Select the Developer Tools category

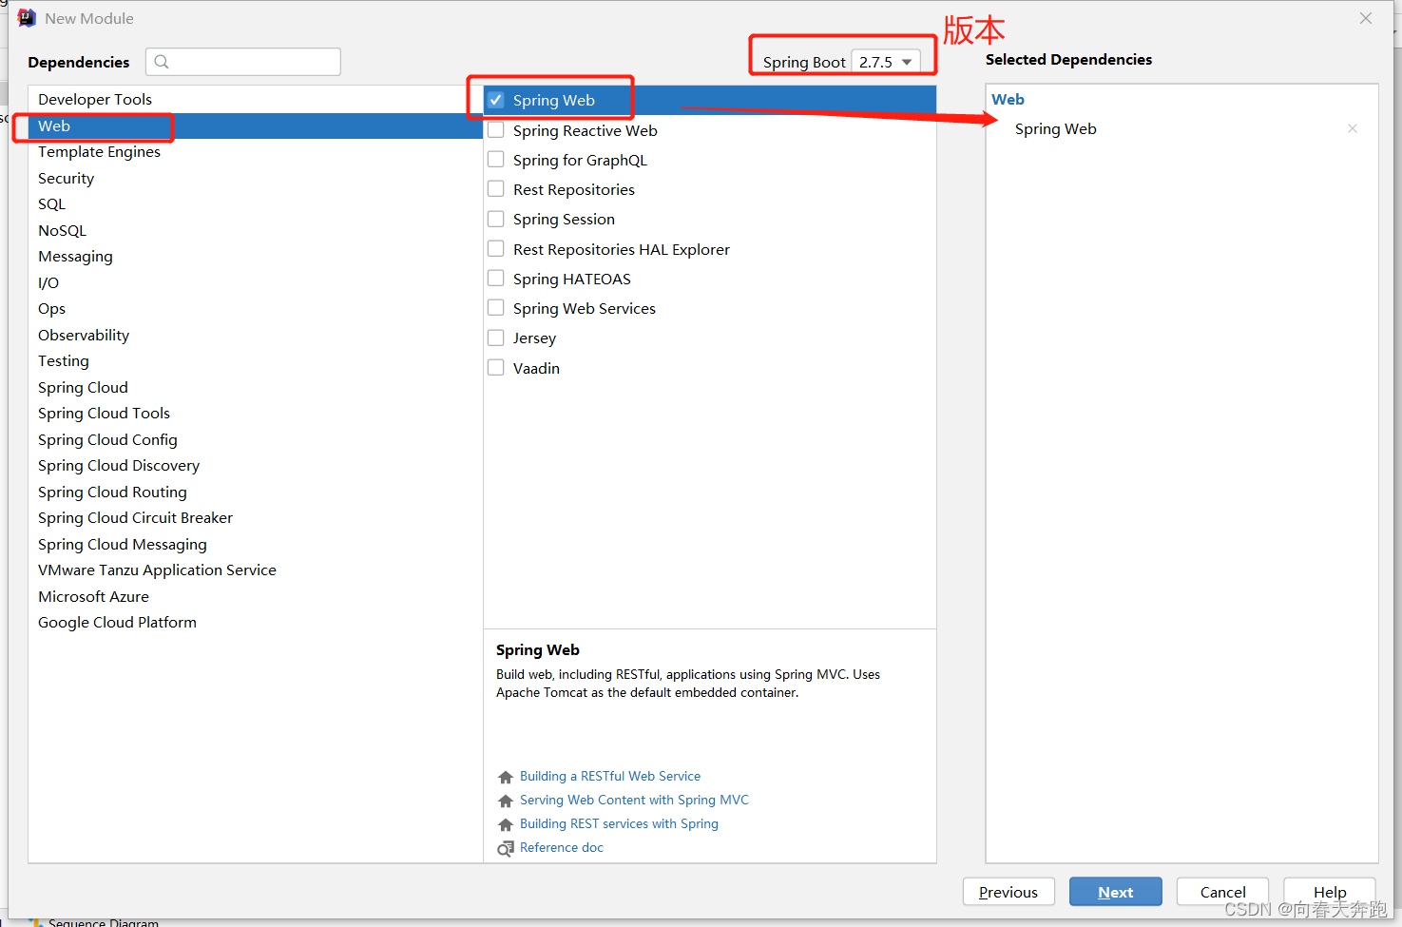click(256, 99)
